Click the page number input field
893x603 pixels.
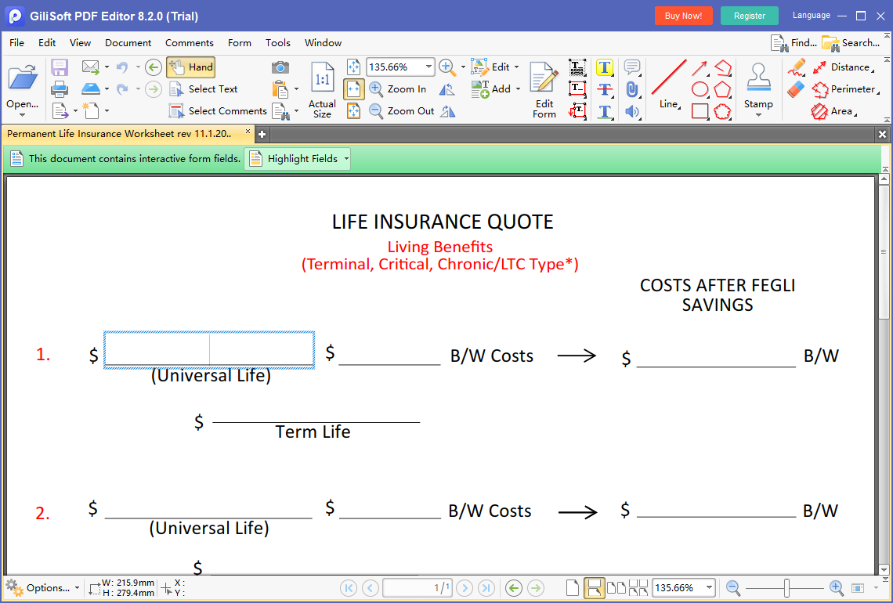click(x=418, y=587)
